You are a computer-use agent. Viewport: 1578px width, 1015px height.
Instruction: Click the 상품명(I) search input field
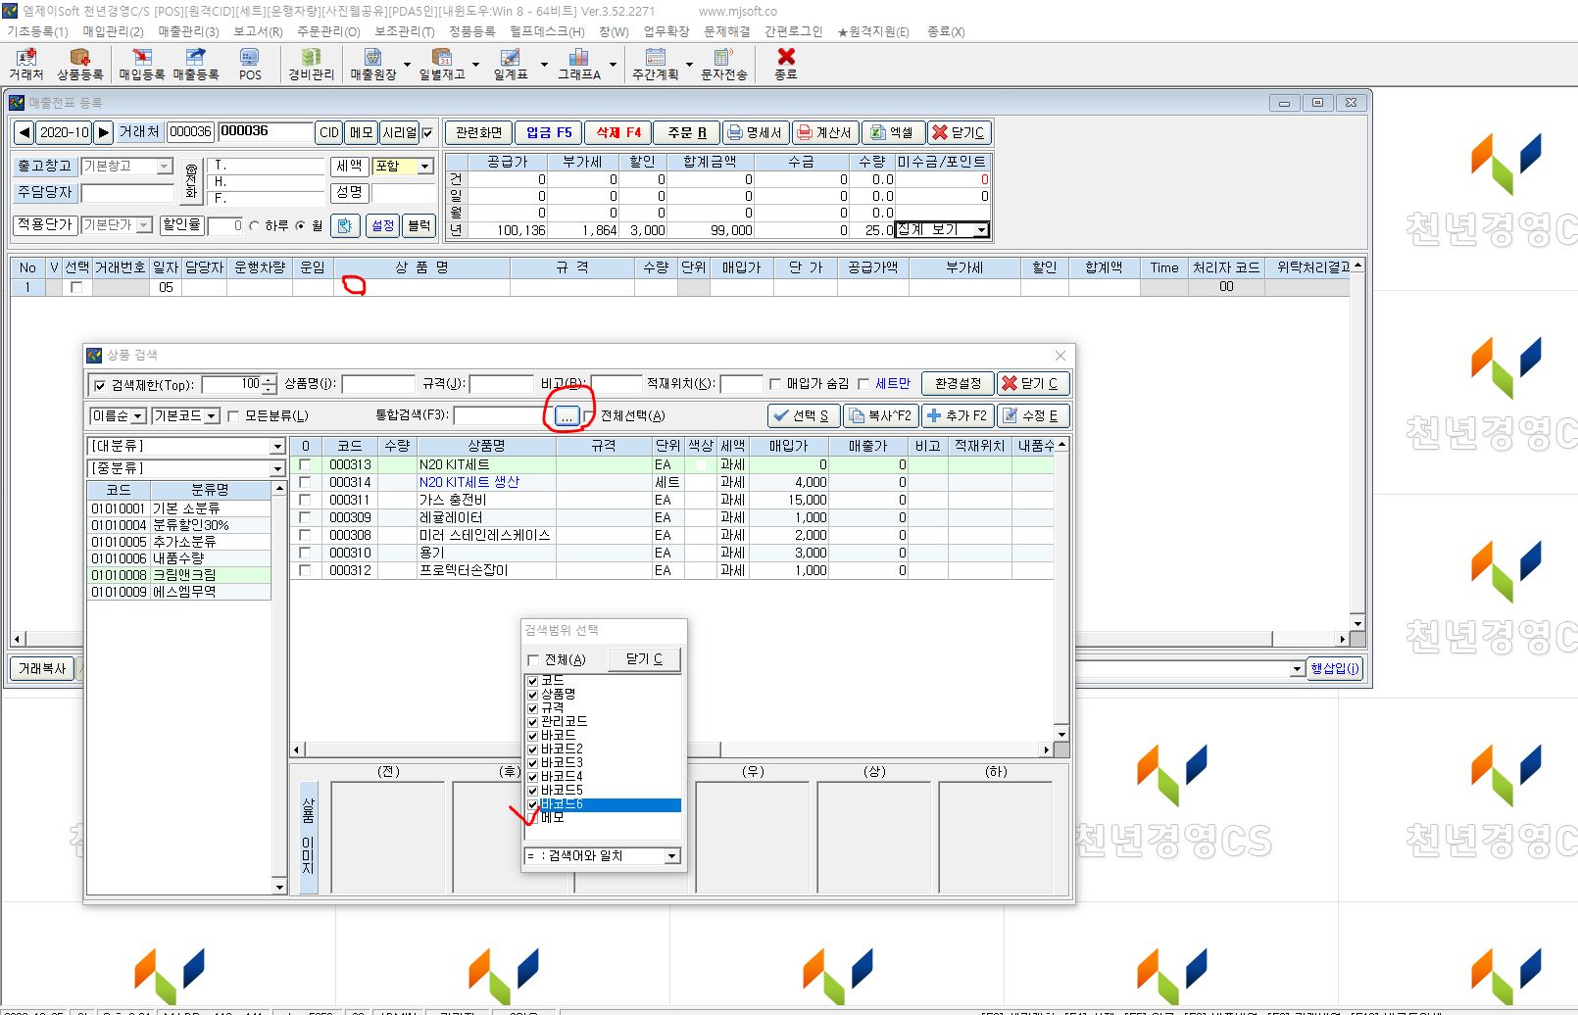tap(378, 384)
